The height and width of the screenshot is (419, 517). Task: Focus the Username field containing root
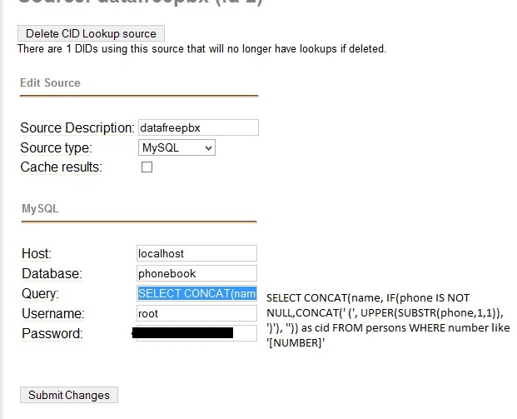click(196, 313)
